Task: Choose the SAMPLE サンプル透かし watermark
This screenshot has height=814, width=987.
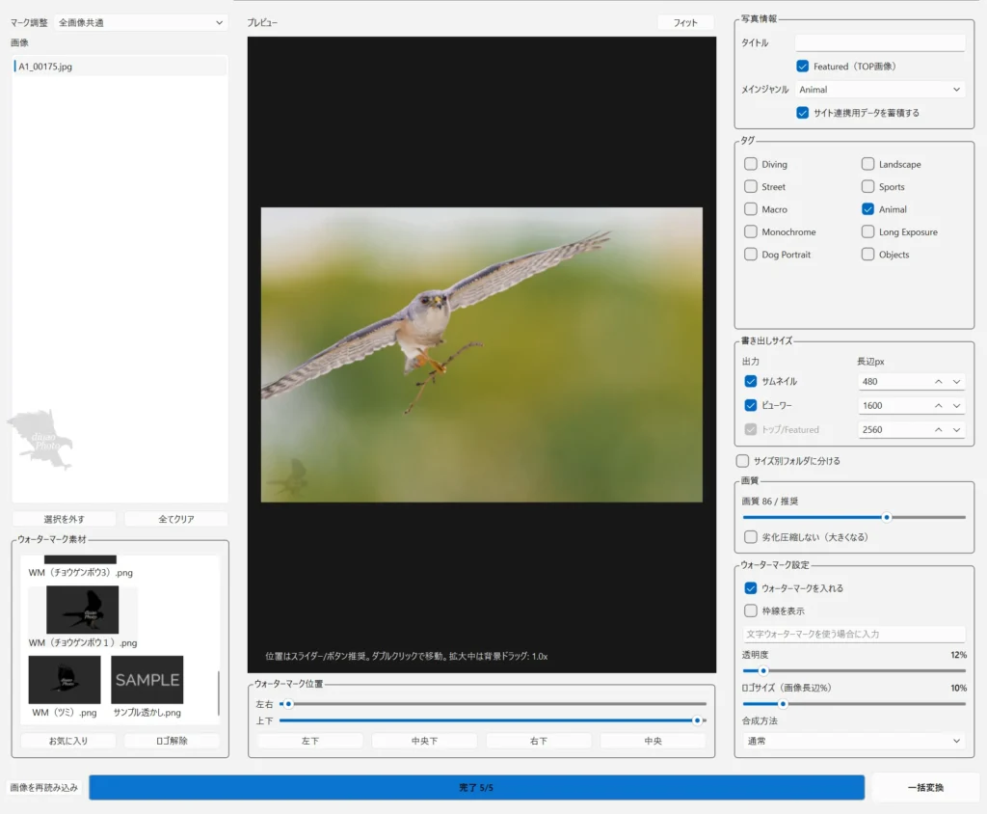Action: [x=147, y=679]
